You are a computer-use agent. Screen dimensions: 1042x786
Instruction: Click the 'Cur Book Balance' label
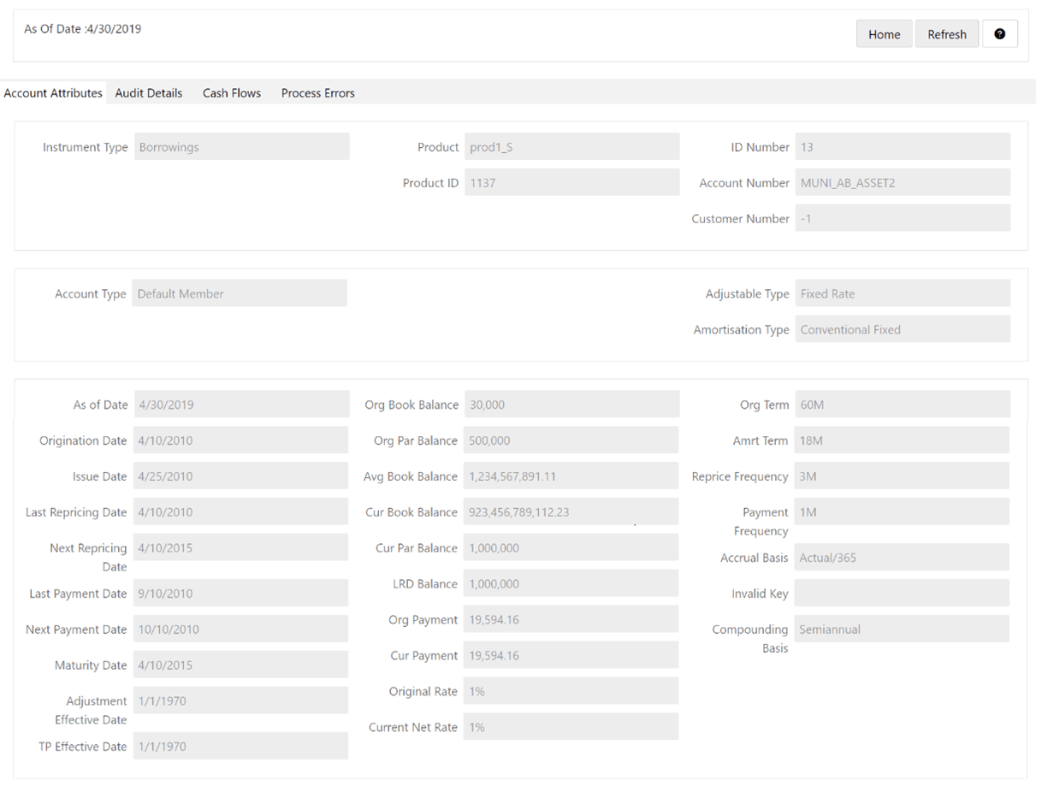coord(411,512)
